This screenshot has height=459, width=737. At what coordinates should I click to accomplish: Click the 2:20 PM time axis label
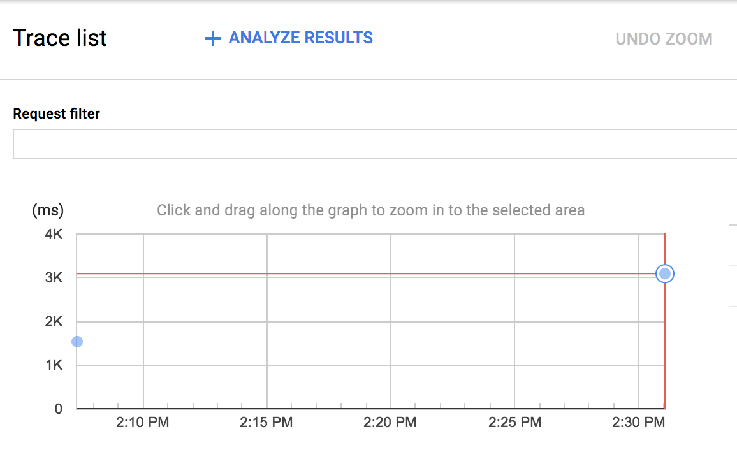(x=390, y=423)
